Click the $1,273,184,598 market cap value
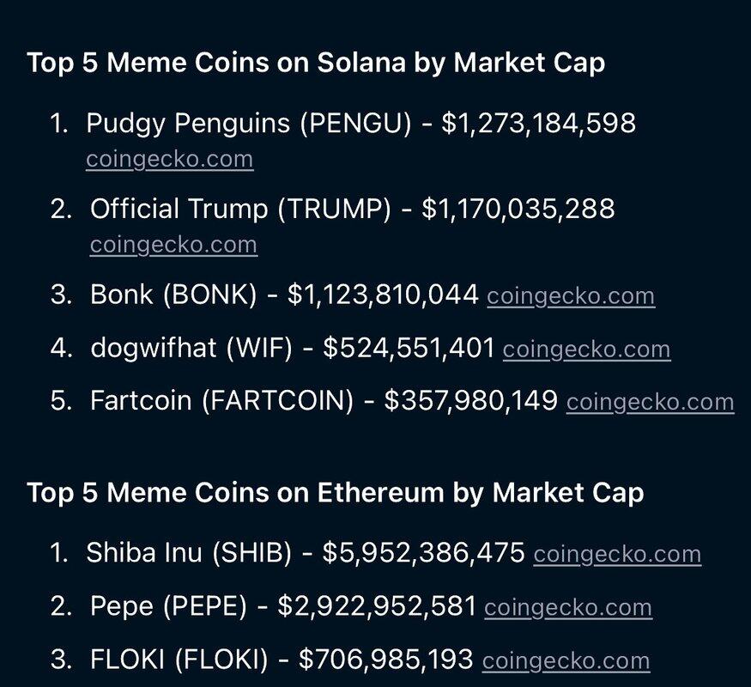The image size is (751, 687). [x=538, y=123]
